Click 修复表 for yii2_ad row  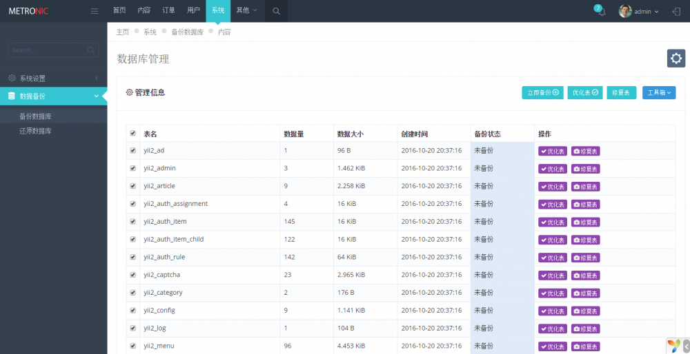point(586,151)
